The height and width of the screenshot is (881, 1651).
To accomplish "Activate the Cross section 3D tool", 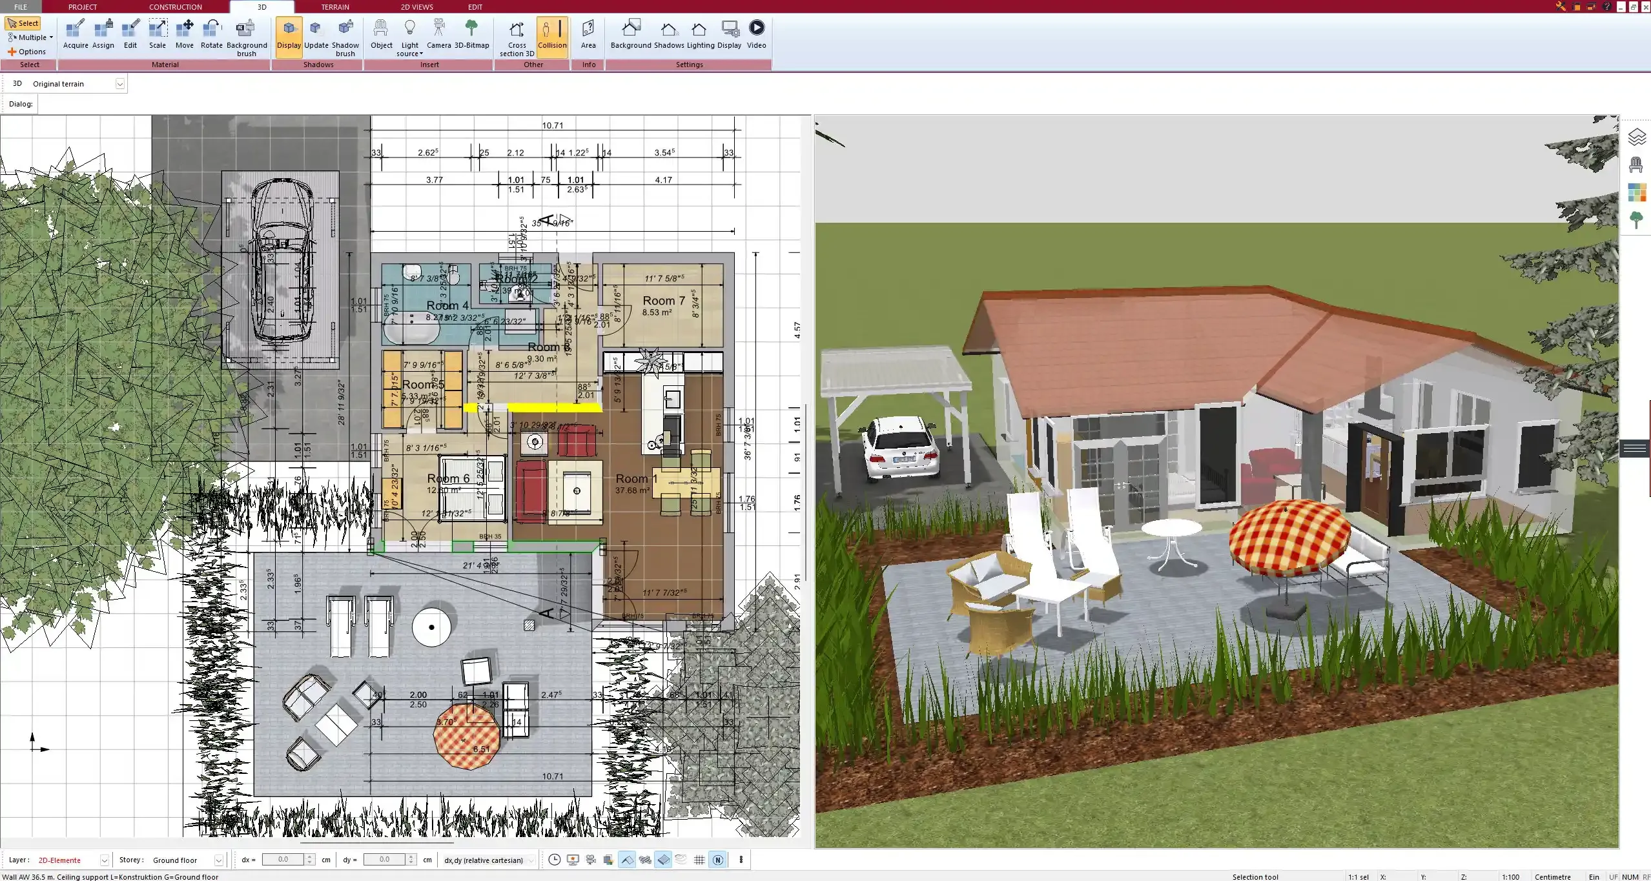I will click(515, 35).
